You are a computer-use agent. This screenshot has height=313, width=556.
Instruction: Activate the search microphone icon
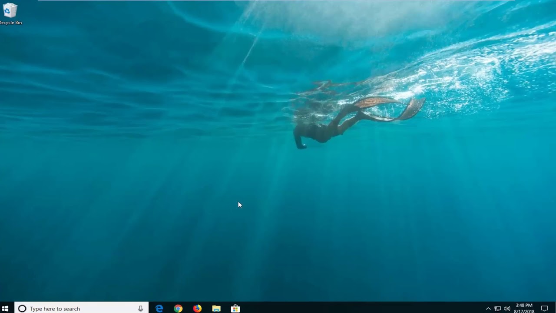[x=140, y=309]
